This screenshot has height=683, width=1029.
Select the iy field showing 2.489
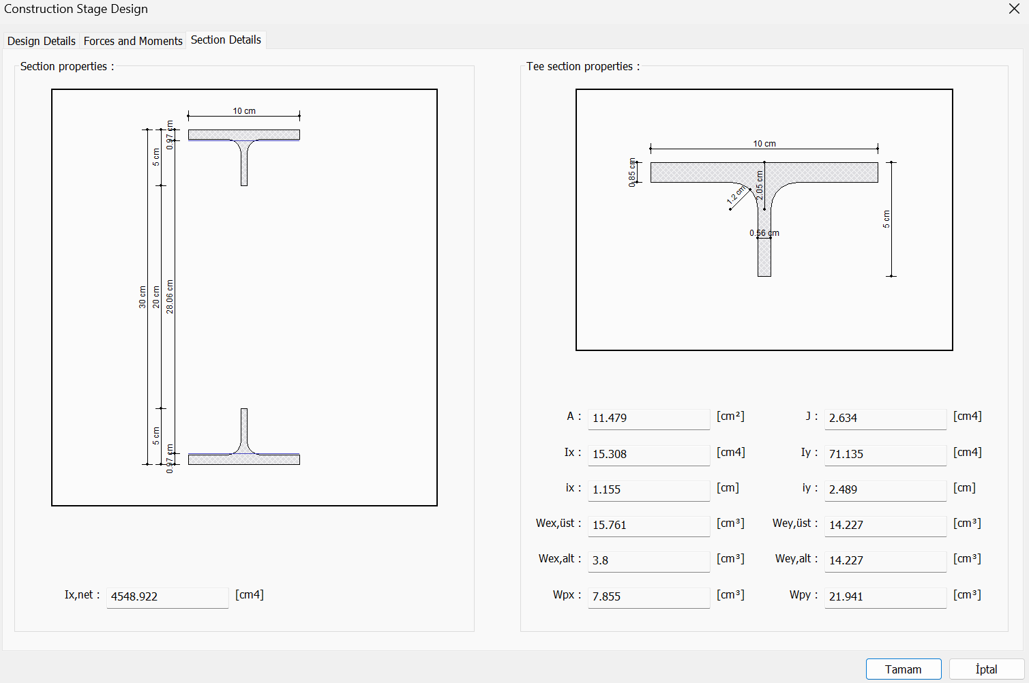(x=885, y=490)
